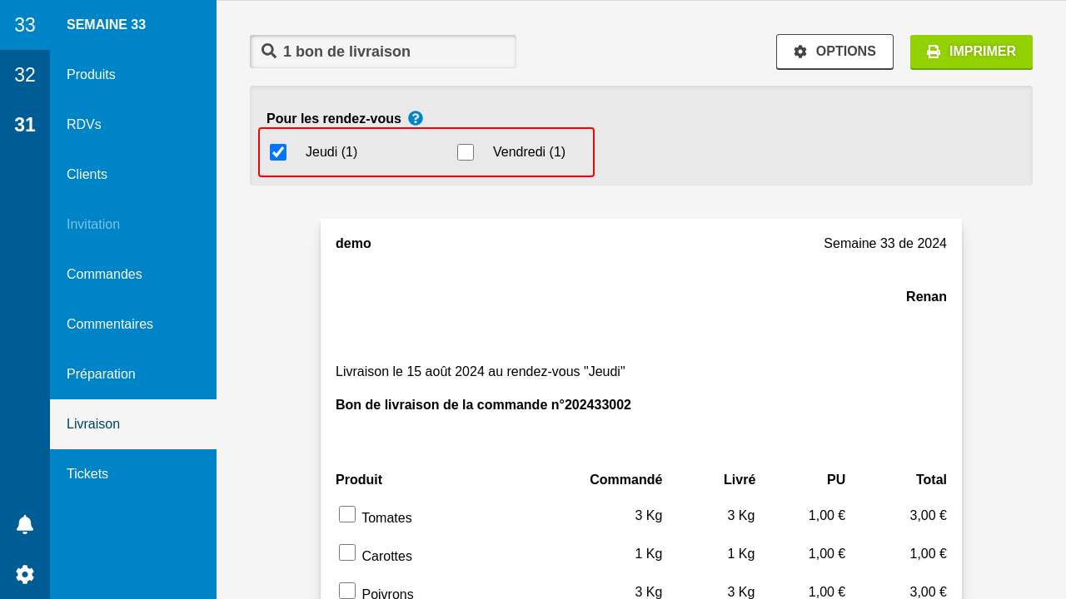Click the search magnifier icon
1066x599 pixels.
click(269, 51)
